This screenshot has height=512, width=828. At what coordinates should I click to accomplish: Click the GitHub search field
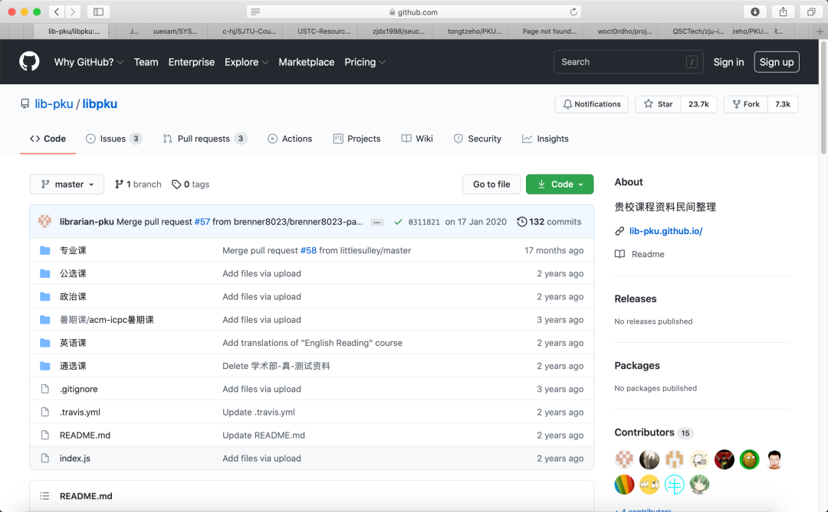[627, 62]
